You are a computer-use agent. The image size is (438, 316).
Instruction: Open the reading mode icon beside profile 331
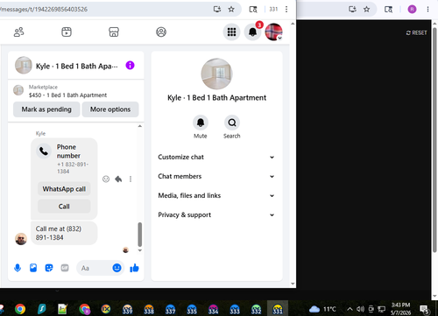coord(253,10)
